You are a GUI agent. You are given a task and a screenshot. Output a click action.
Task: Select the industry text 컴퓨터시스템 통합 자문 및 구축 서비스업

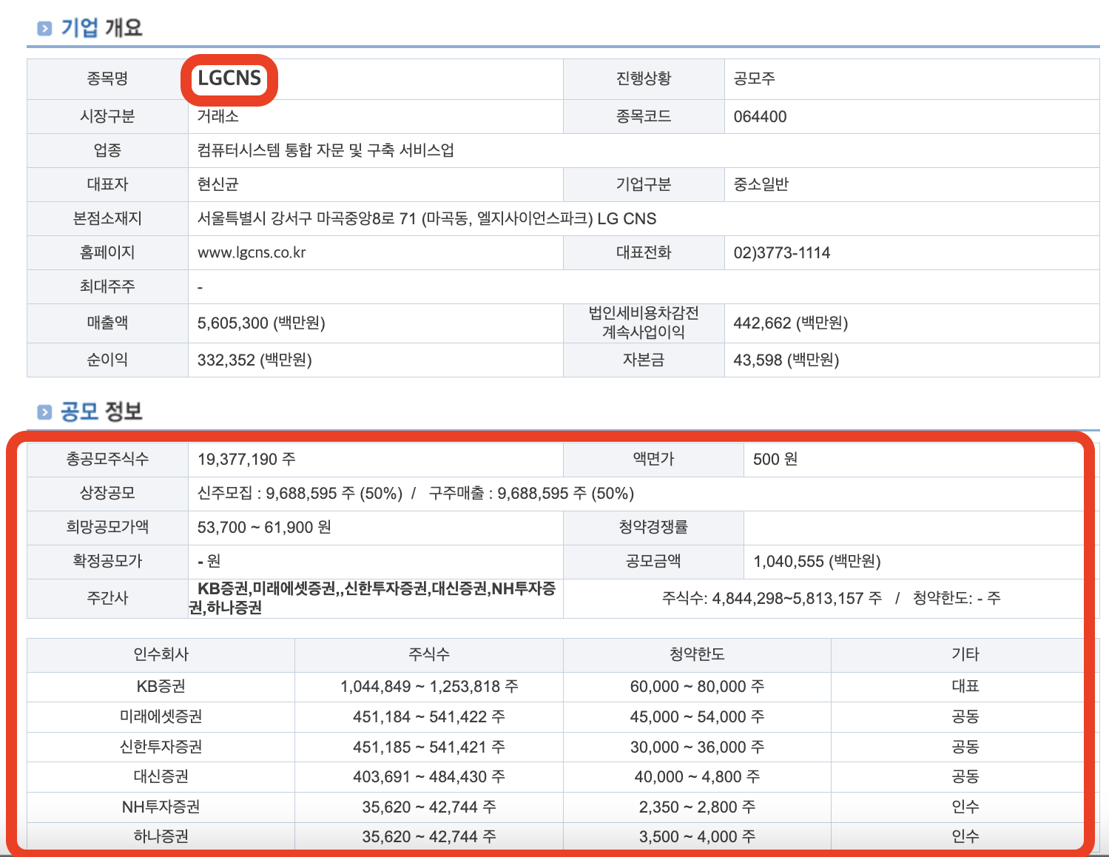point(326,150)
